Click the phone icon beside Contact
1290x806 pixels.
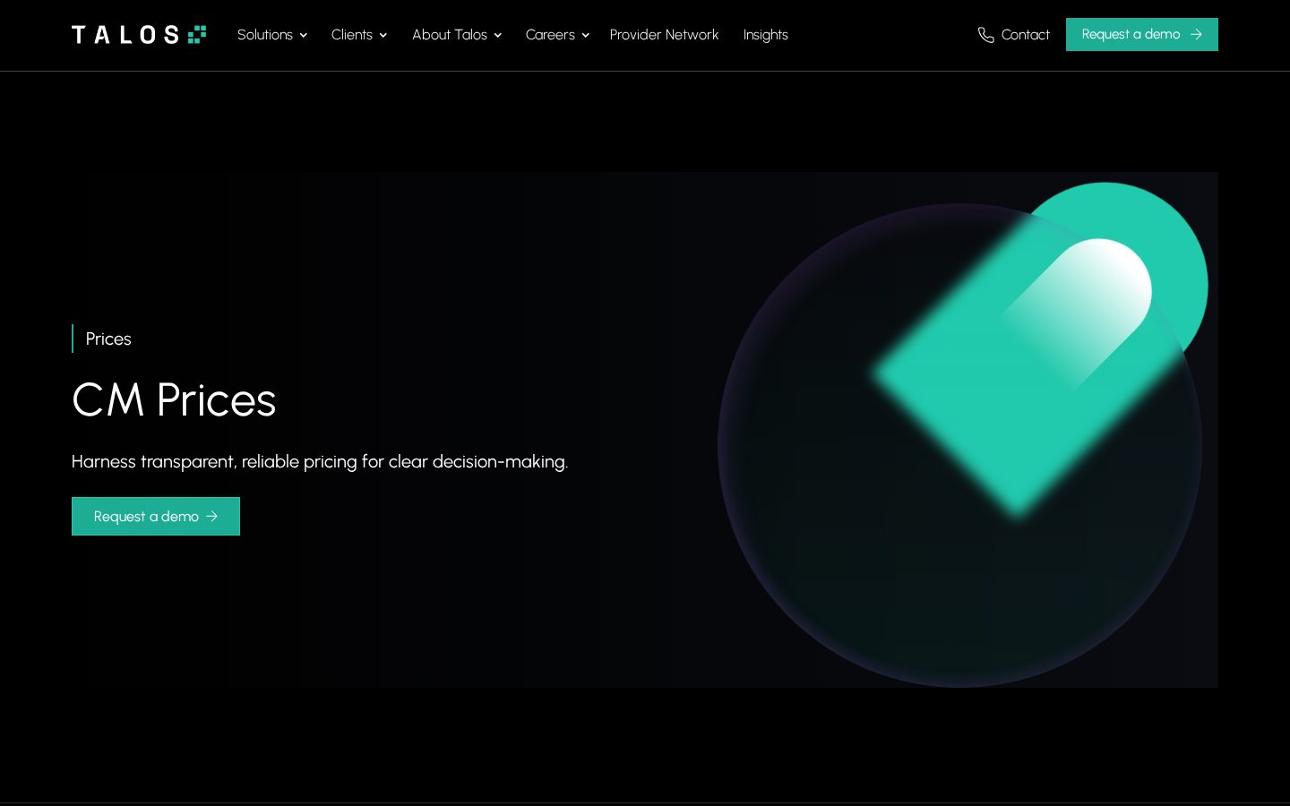(985, 35)
